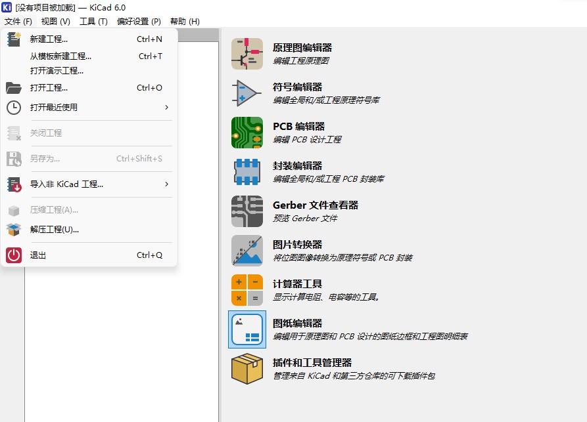
Task: Launch the 图纸编辑器 highlighted icon
Action: 247,329
